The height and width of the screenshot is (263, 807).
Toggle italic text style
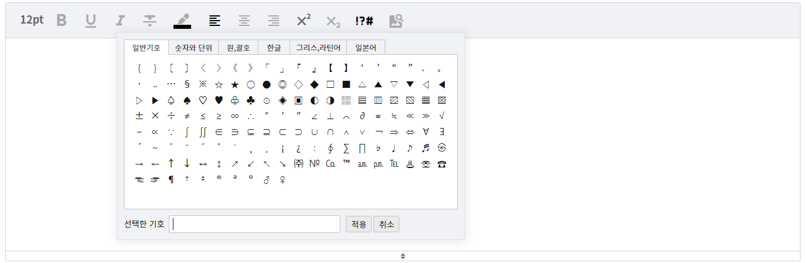[x=120, y=21]
